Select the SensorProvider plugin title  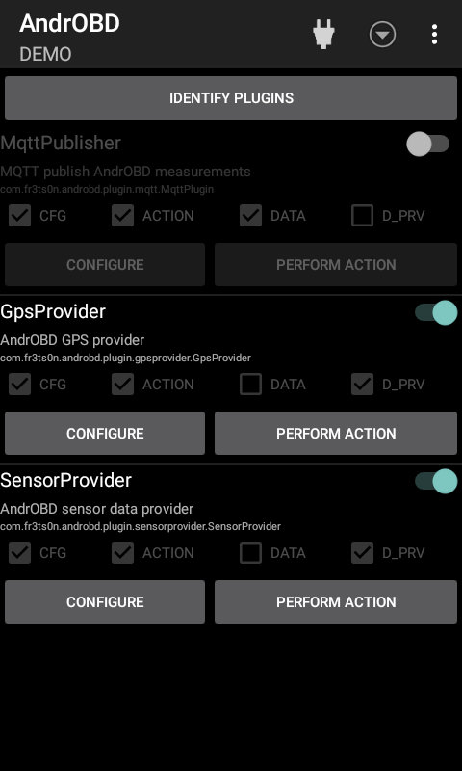pyautogui.click(x=65, y=480)
